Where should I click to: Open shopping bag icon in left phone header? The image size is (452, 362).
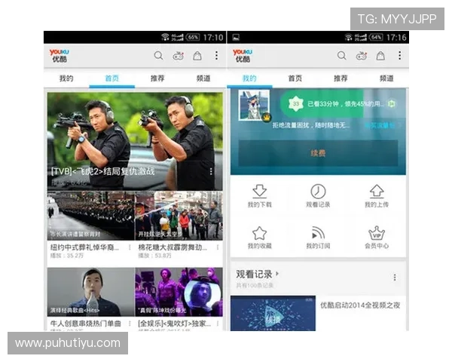point(197,56)
